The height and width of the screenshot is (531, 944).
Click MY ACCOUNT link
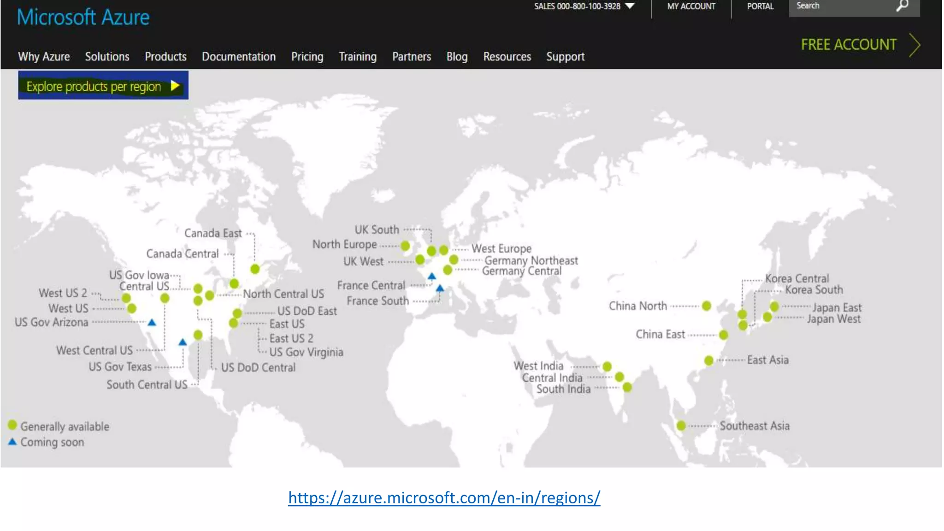[x=691, y=6]
